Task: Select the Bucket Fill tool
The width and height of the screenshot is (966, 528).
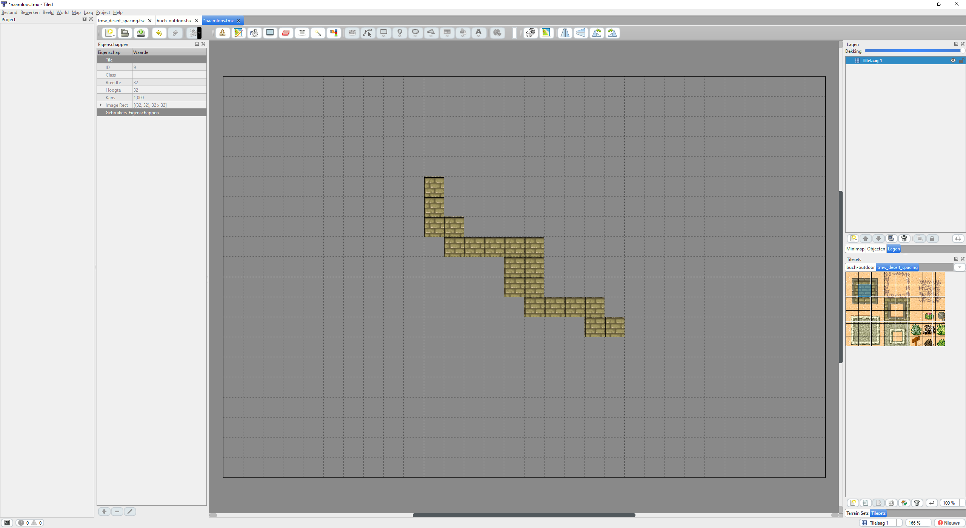Action: coord(254,33)
